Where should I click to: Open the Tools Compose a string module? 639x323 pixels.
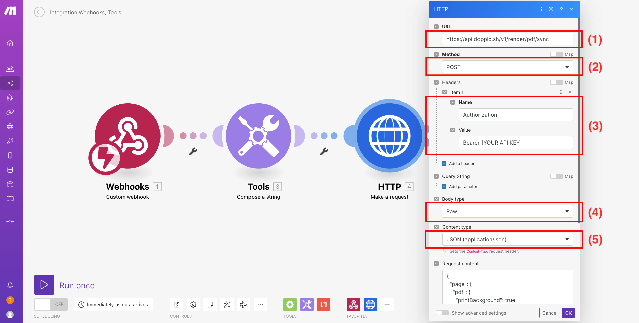(258, 136)
